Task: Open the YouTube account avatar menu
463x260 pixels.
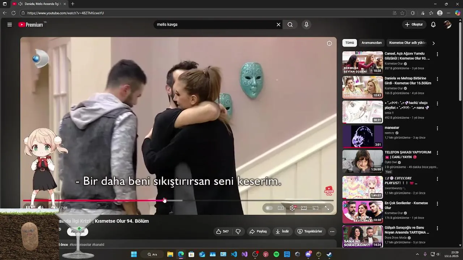Action: click(448, 25)
